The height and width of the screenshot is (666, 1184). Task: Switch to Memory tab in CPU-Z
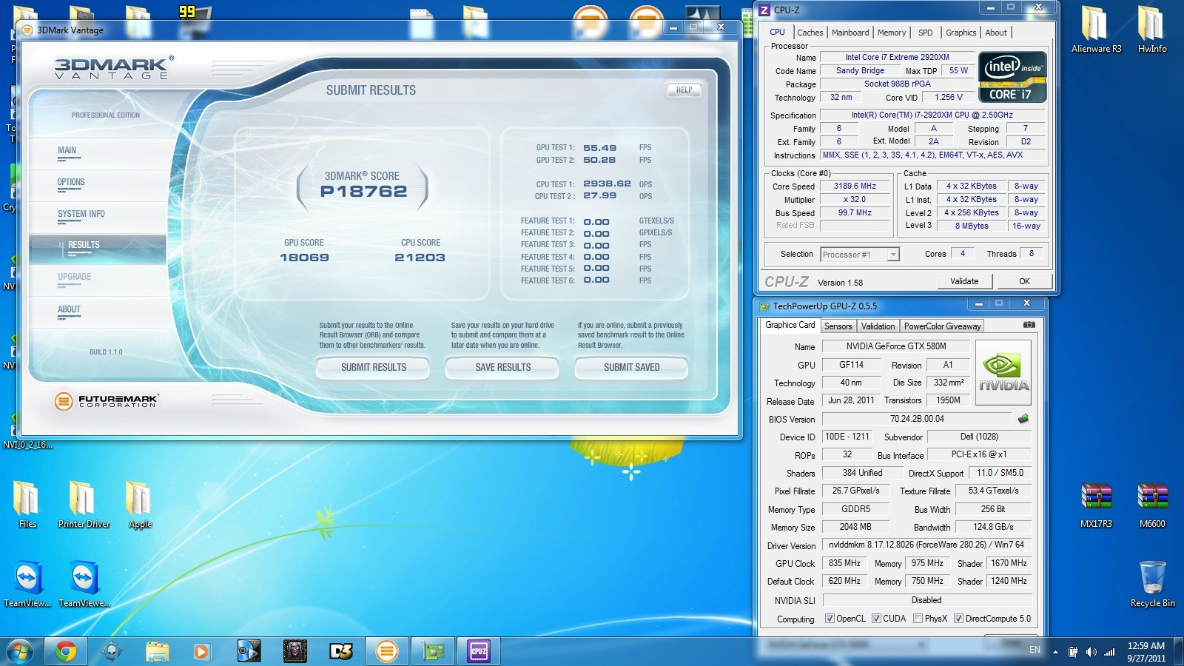pos(892,33)
